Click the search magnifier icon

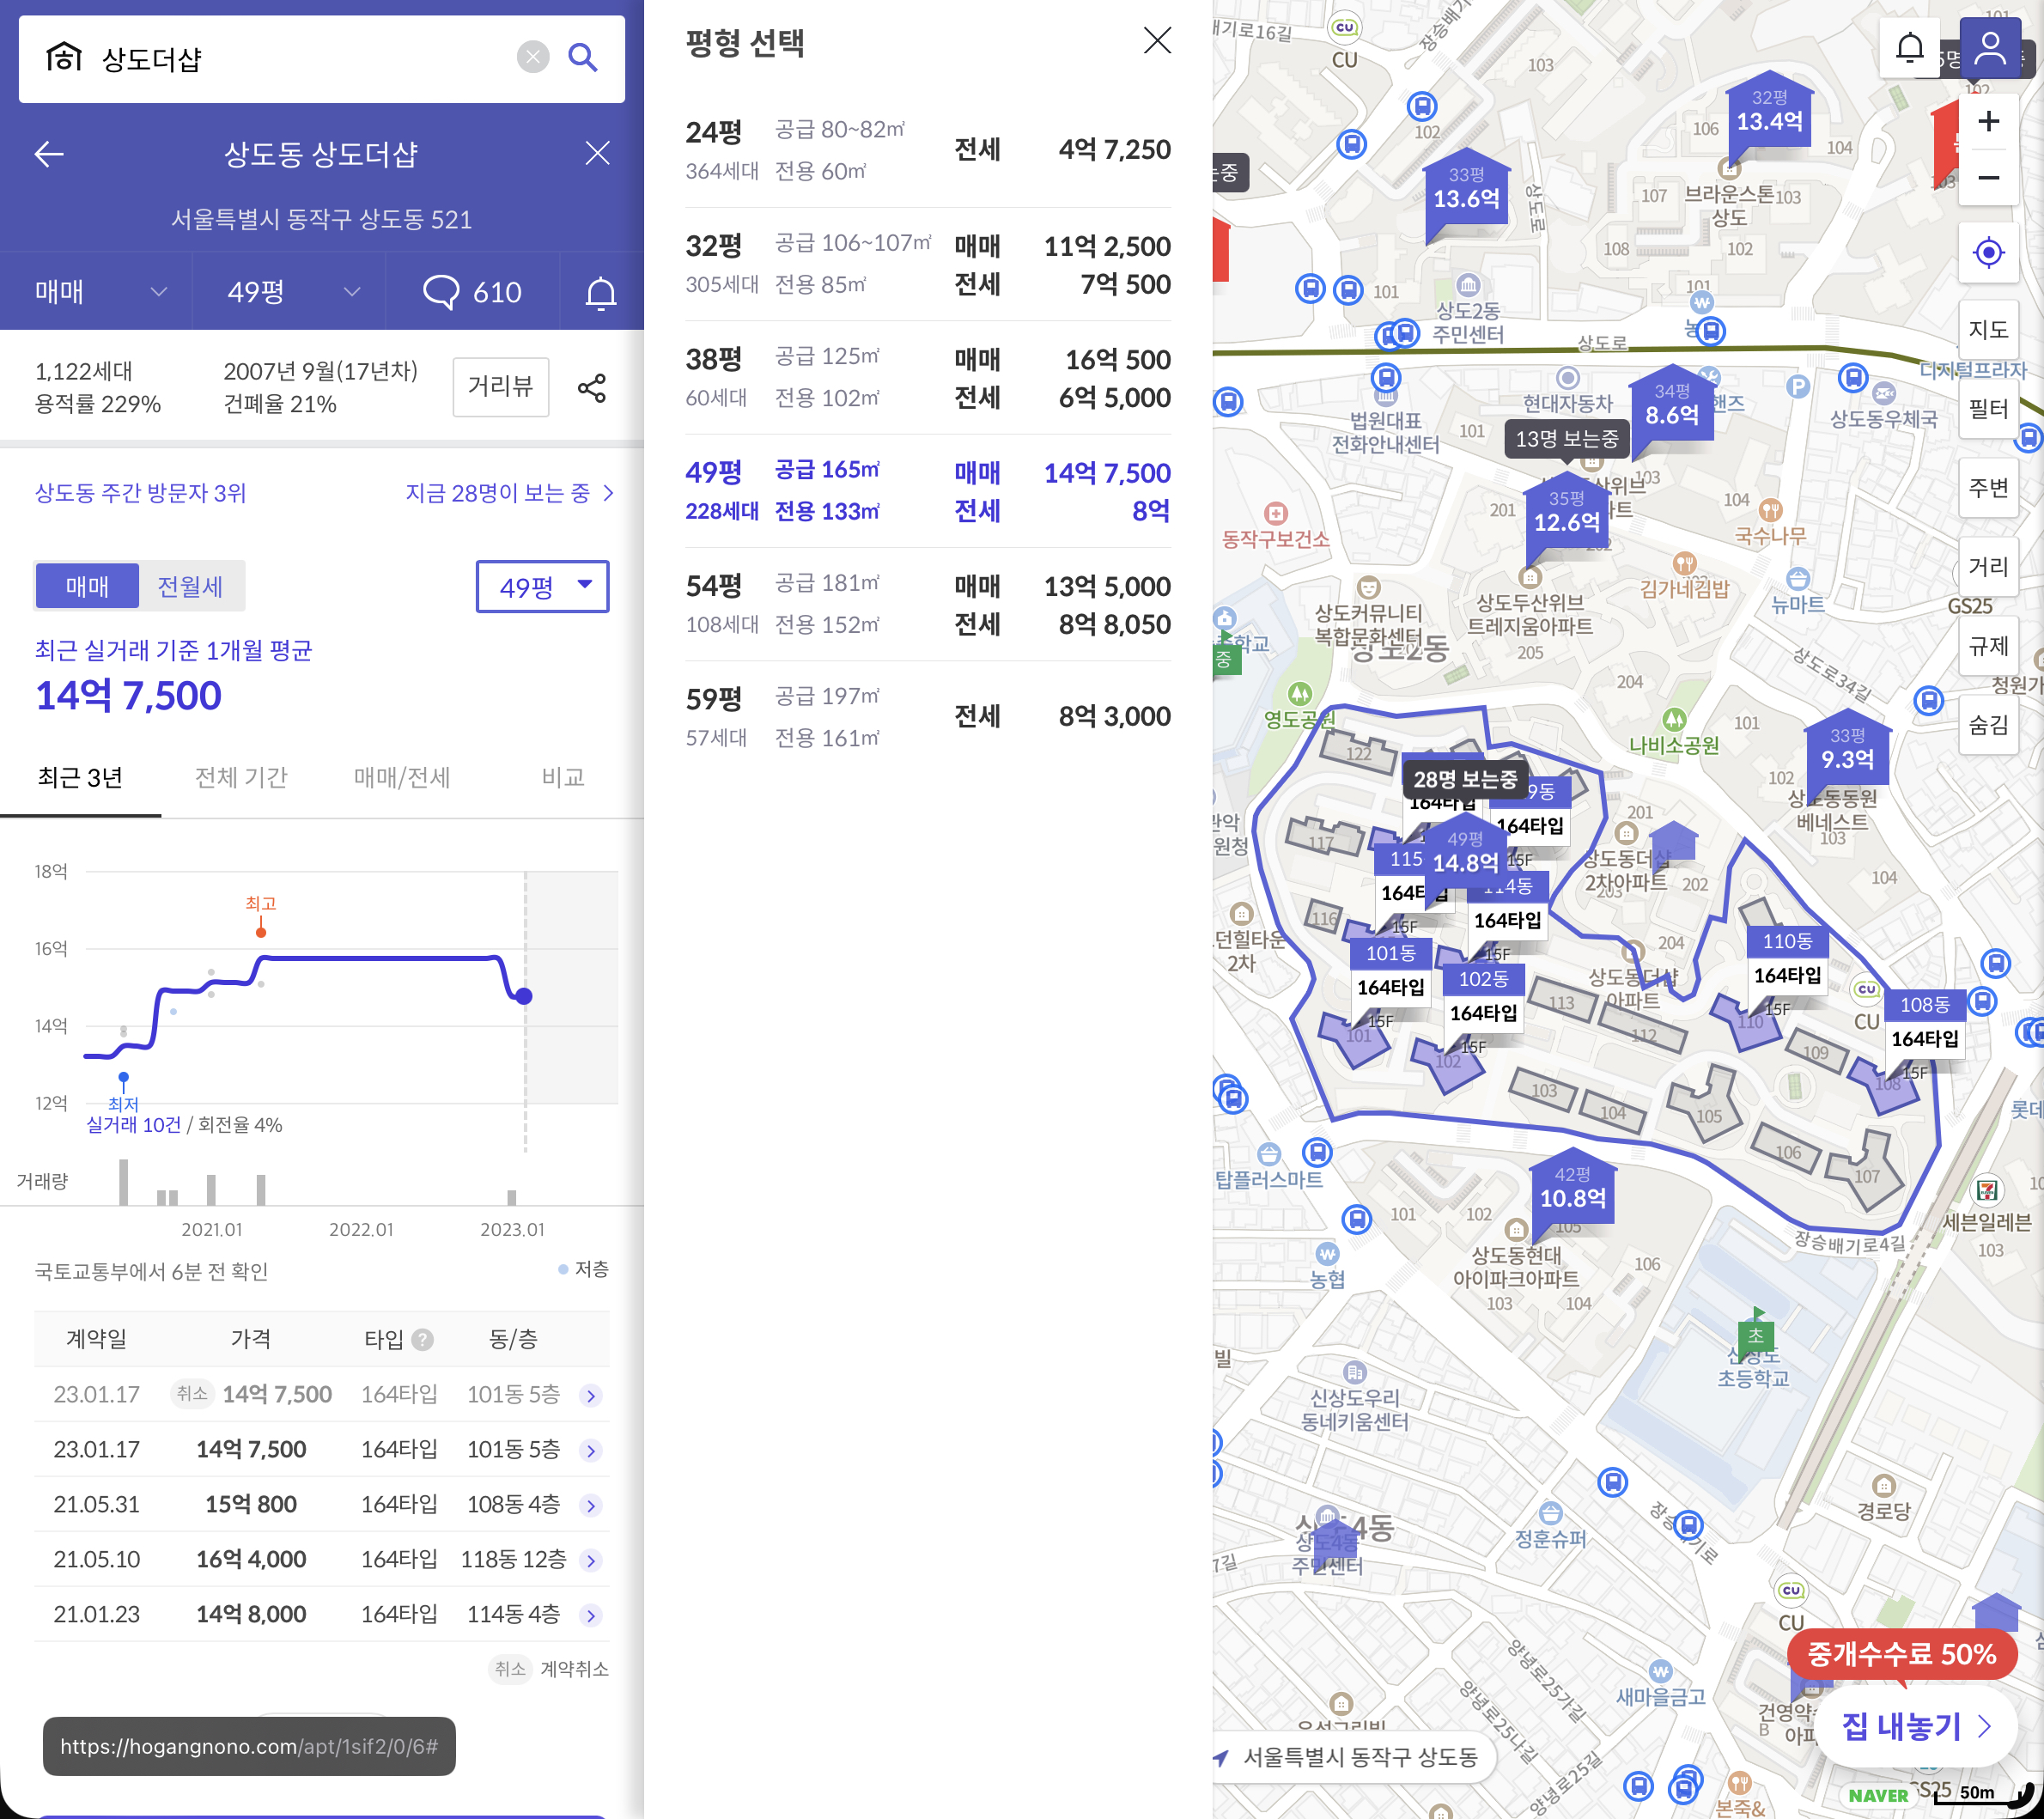(x=583, y=58)
